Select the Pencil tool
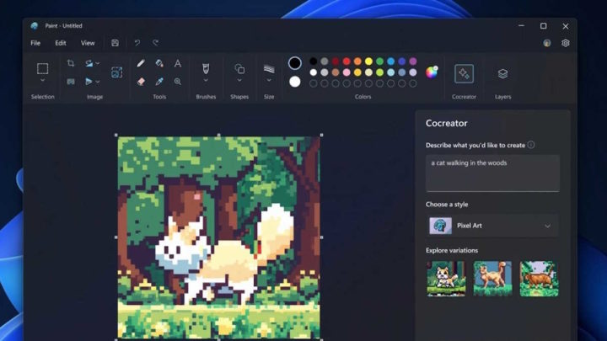 [141, 63]
